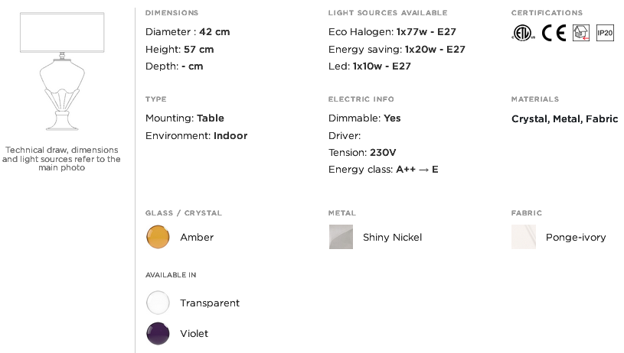Open the lamp technical drawing thumbnail
Screen dimensions: 624x353
click(x=62, y=72)
